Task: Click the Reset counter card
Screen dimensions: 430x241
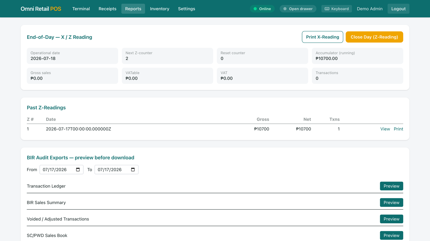Action: point(262,56)
